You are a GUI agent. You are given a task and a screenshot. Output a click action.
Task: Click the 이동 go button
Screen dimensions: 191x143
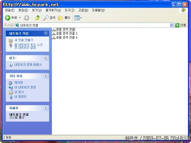(180, 25)
